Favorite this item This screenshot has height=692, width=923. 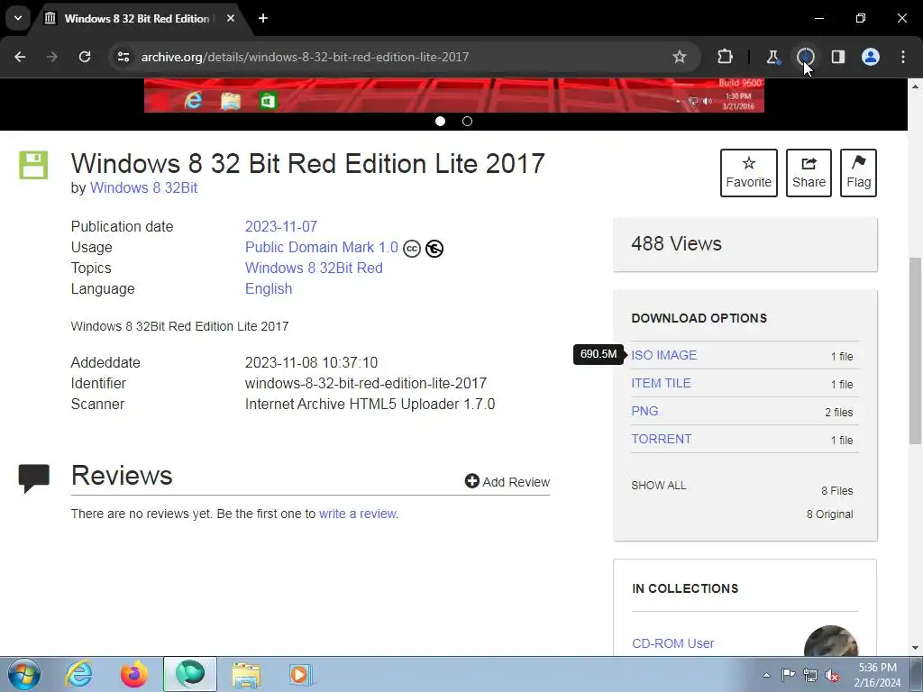749,173
